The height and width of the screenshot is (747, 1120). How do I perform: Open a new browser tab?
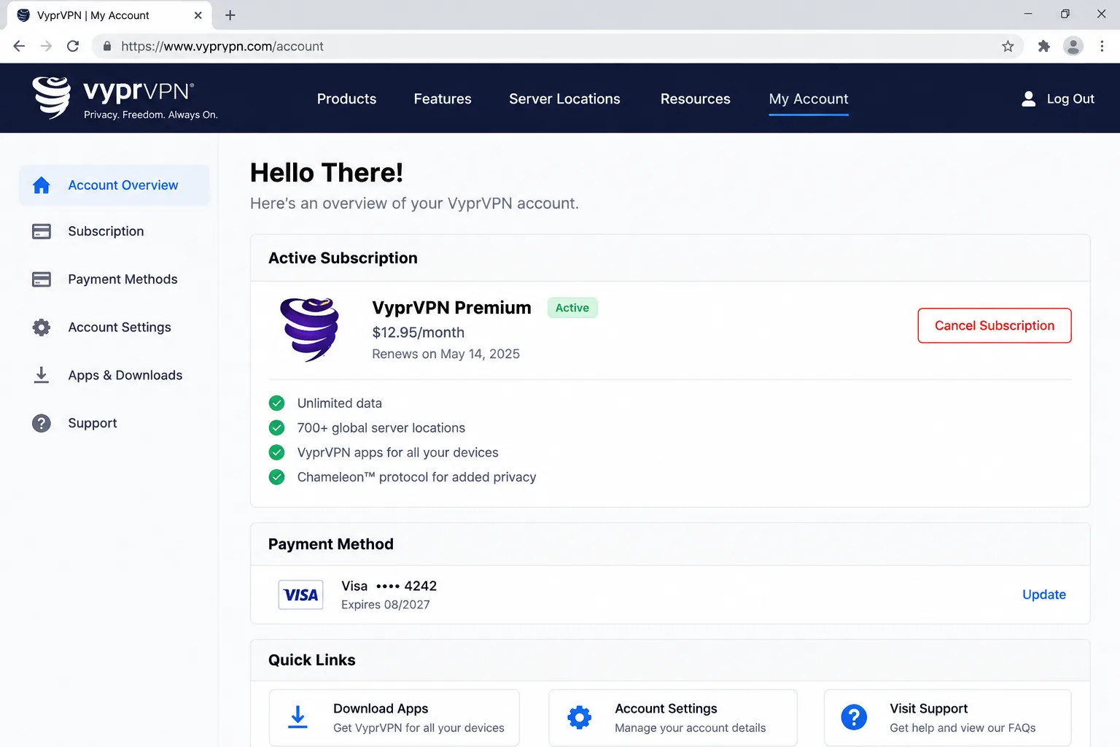point(230,15)
